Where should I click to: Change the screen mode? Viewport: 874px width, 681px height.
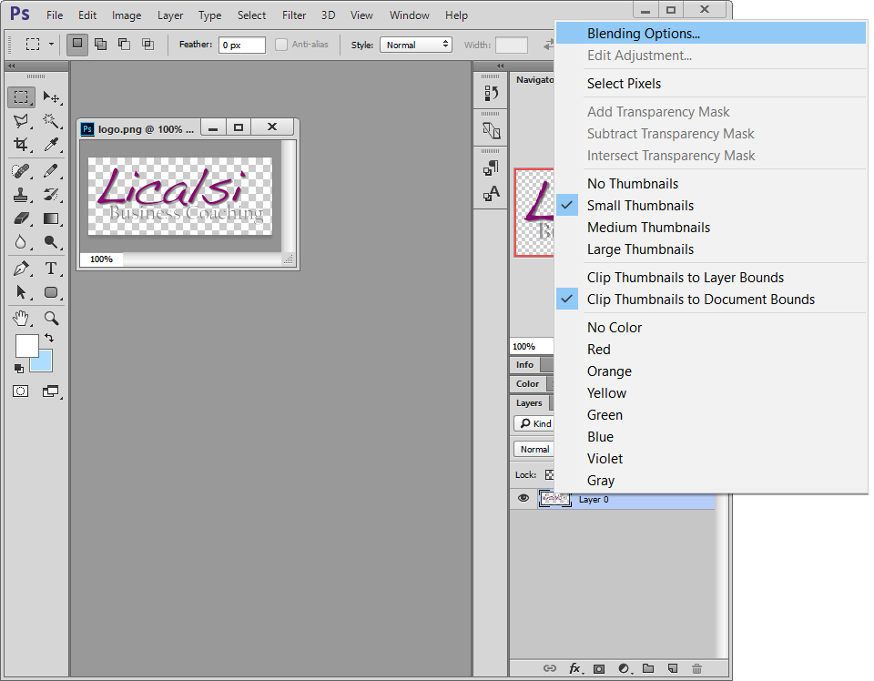pyautogui.click(x=51, y=391)
